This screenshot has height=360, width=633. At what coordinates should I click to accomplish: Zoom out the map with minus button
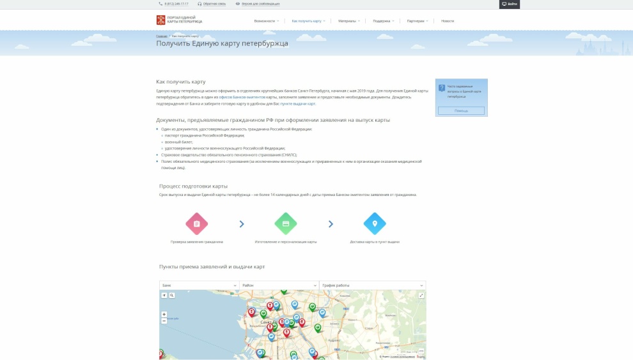pyautogui.click(x=164, y=321)
